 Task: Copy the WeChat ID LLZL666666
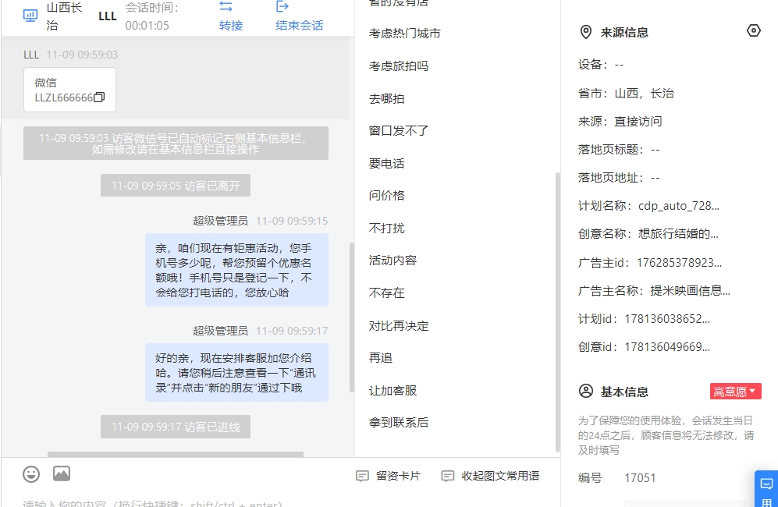pyautogui.click(x=99, y=97)
